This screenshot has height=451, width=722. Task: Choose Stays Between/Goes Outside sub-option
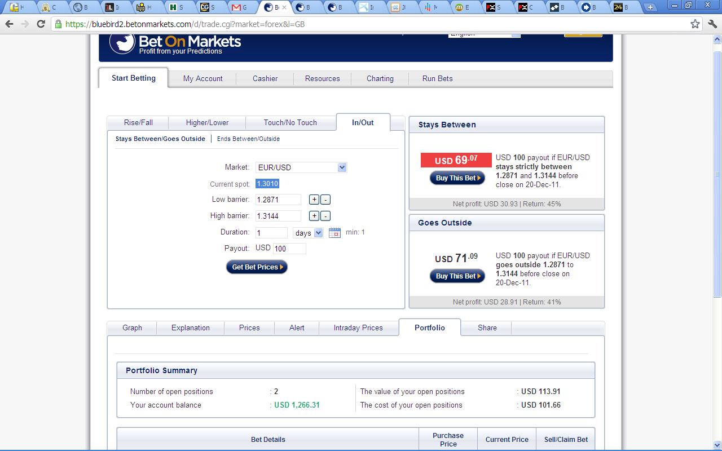point(160,139)
